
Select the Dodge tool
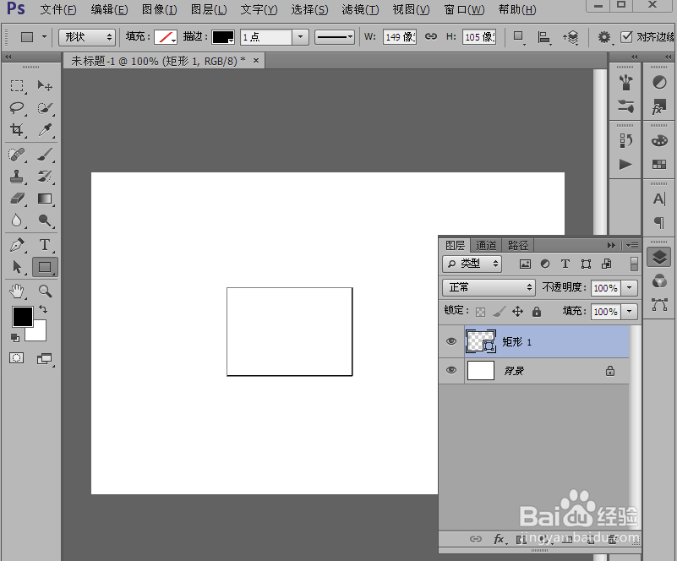[x=45, y=221]
